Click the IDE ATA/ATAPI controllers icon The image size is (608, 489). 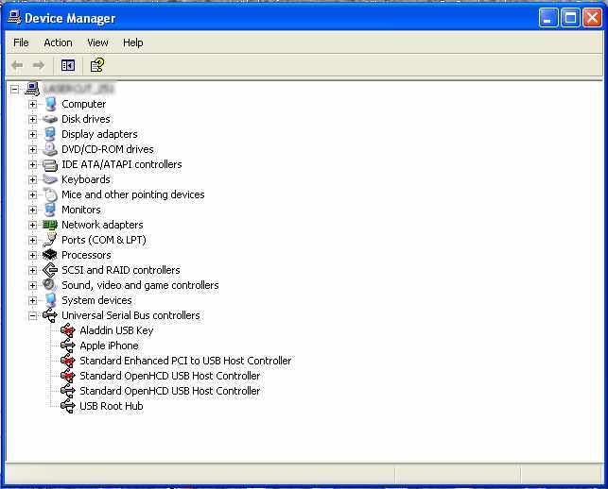click(x=50, y=165)
